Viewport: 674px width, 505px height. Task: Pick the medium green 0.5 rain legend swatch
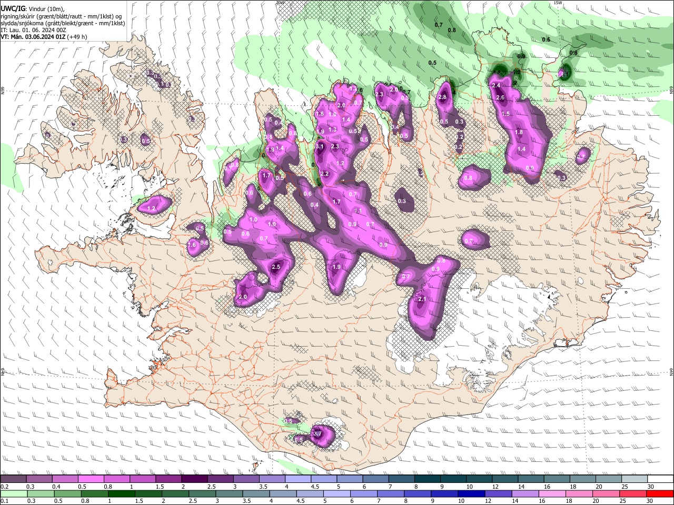point(67,494)
